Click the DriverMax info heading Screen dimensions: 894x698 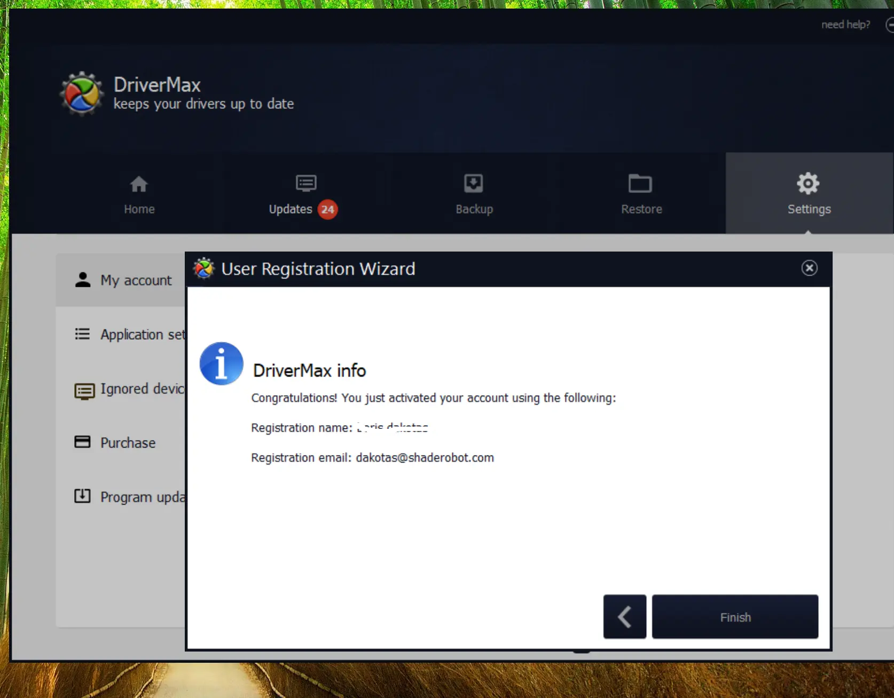(x=310, y=371)
